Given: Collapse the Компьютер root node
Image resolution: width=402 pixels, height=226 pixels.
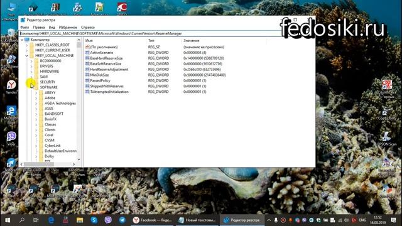Looking at the screenshot, I should (x=22, y=40).
